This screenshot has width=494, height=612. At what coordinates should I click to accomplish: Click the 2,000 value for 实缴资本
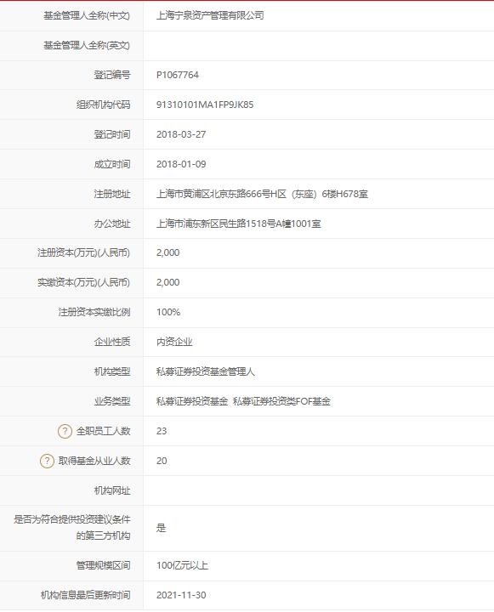click(x=168, y=282)
